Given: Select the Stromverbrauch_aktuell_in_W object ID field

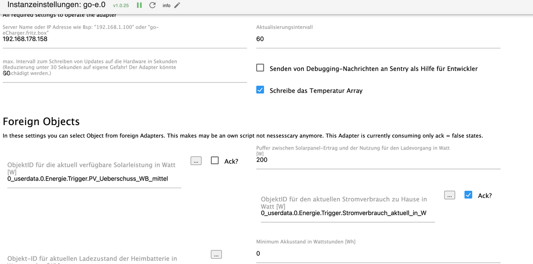Looking at the screenshot, I should click(x=347, y=213).
